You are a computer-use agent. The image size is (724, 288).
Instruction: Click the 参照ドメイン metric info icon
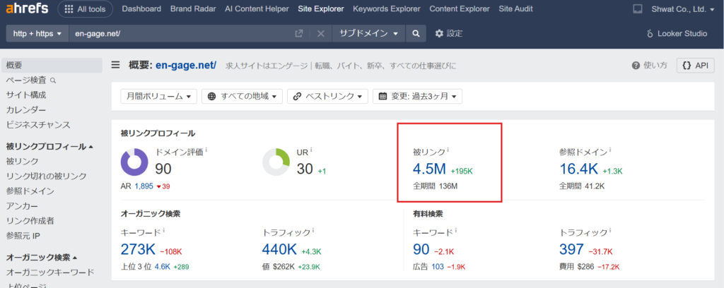[610, 150]
